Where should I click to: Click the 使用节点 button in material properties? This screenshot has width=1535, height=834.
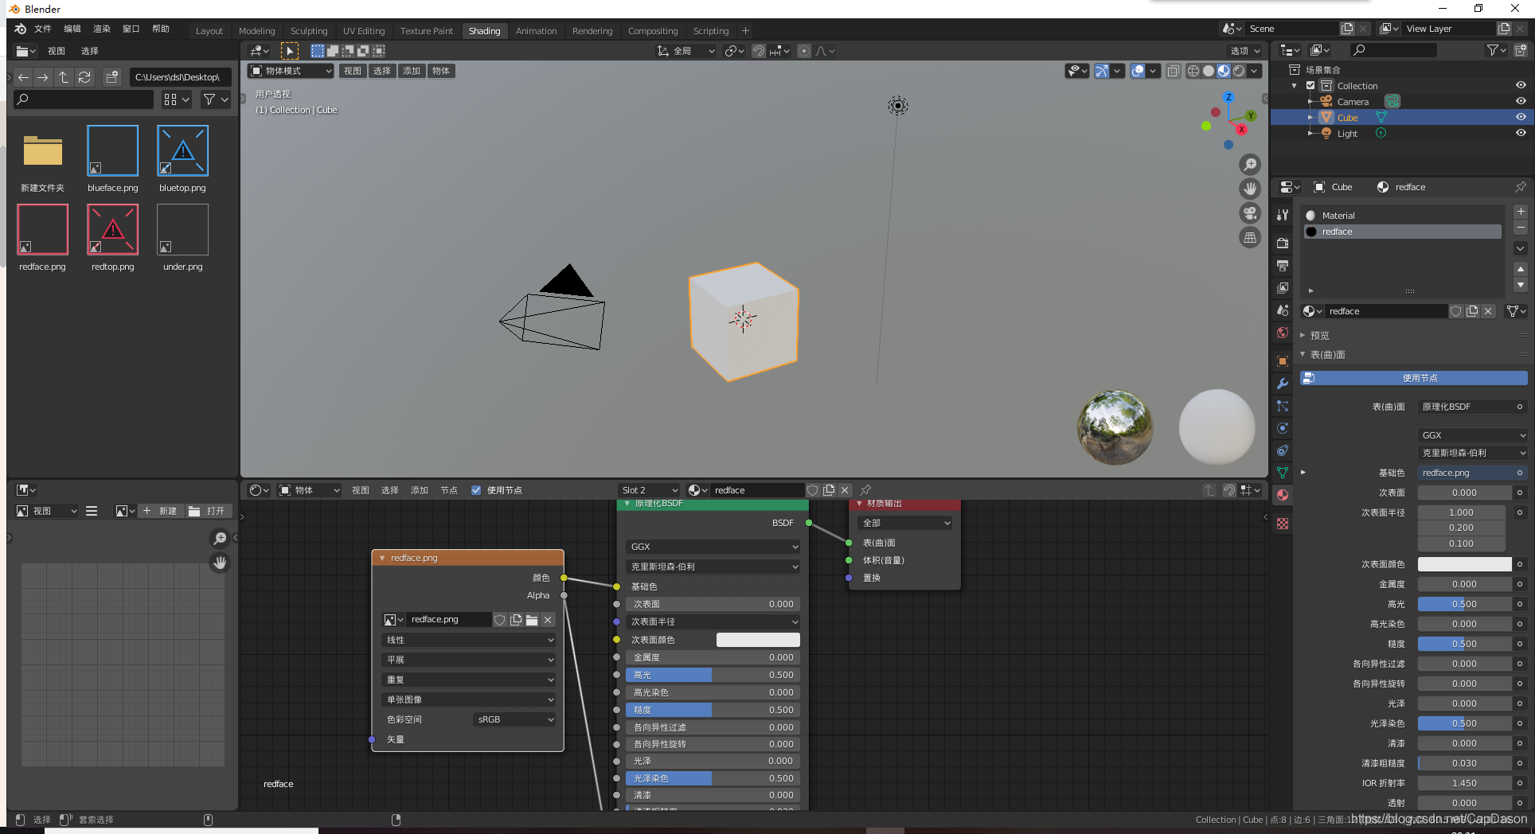coord(1413,378)
